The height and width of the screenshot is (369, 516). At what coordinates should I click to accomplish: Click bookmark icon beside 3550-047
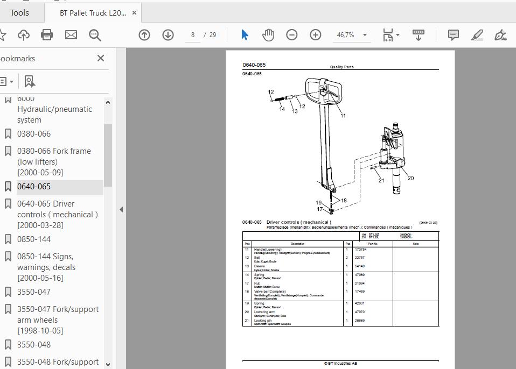8,292
